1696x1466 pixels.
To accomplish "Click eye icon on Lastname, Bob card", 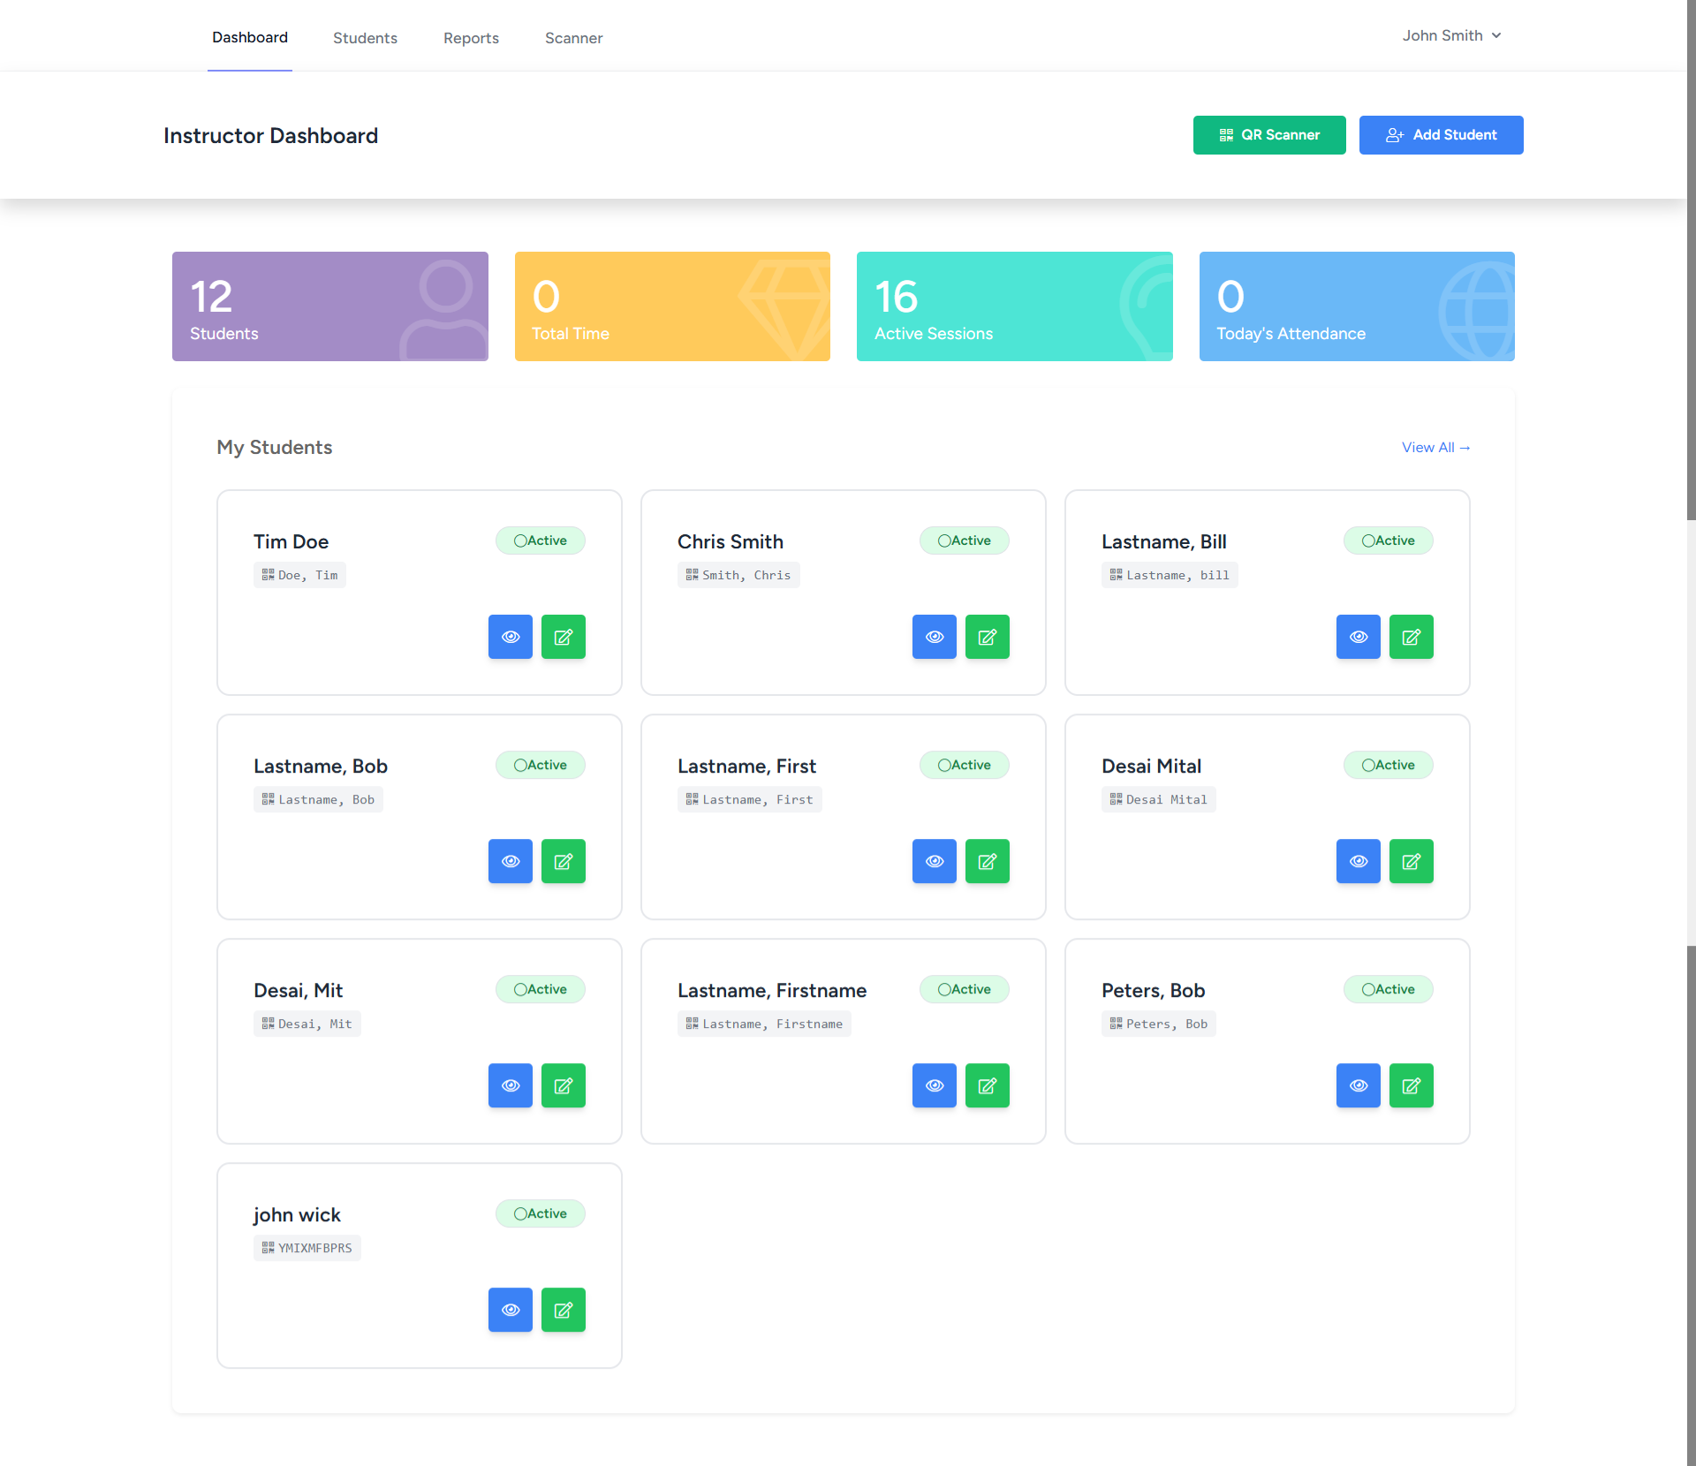I will [x=510, y=861].
